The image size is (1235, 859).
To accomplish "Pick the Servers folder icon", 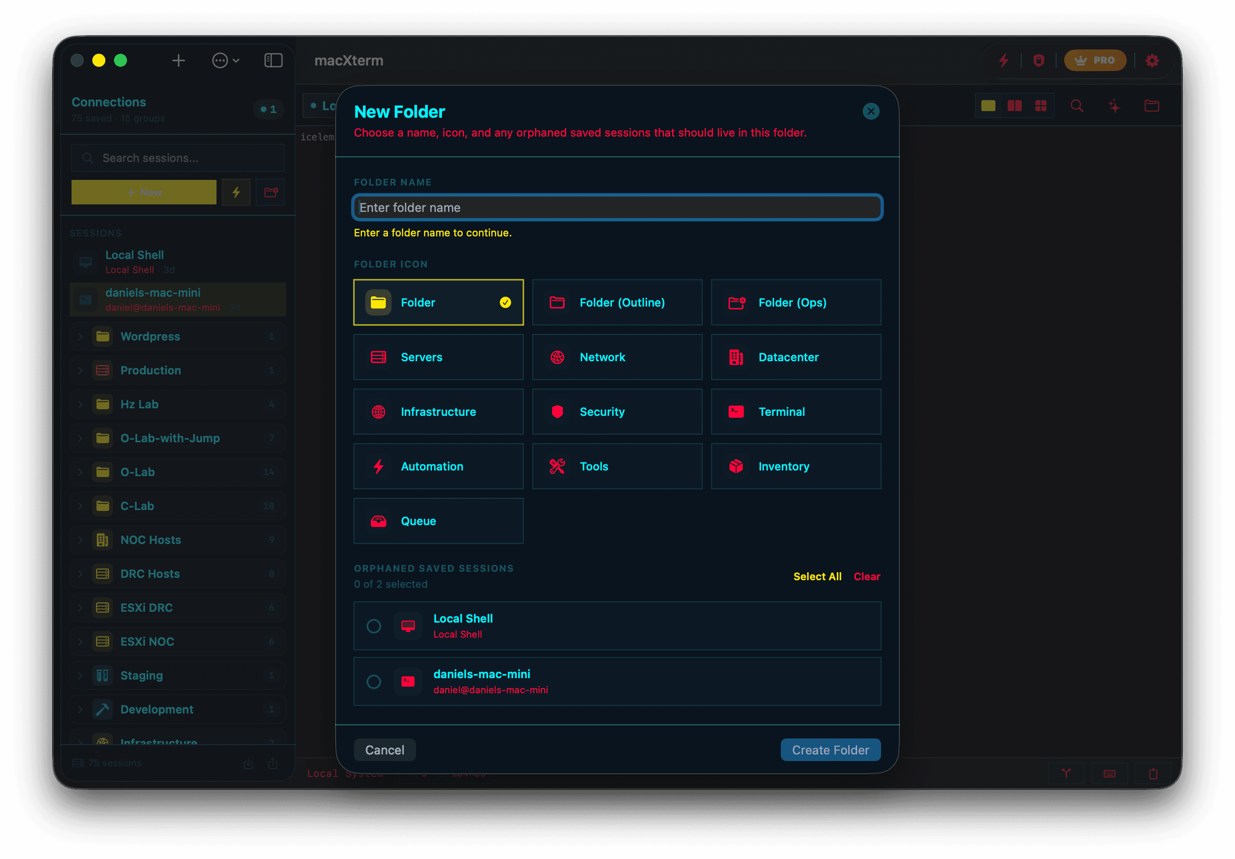I will click(438, 357).
